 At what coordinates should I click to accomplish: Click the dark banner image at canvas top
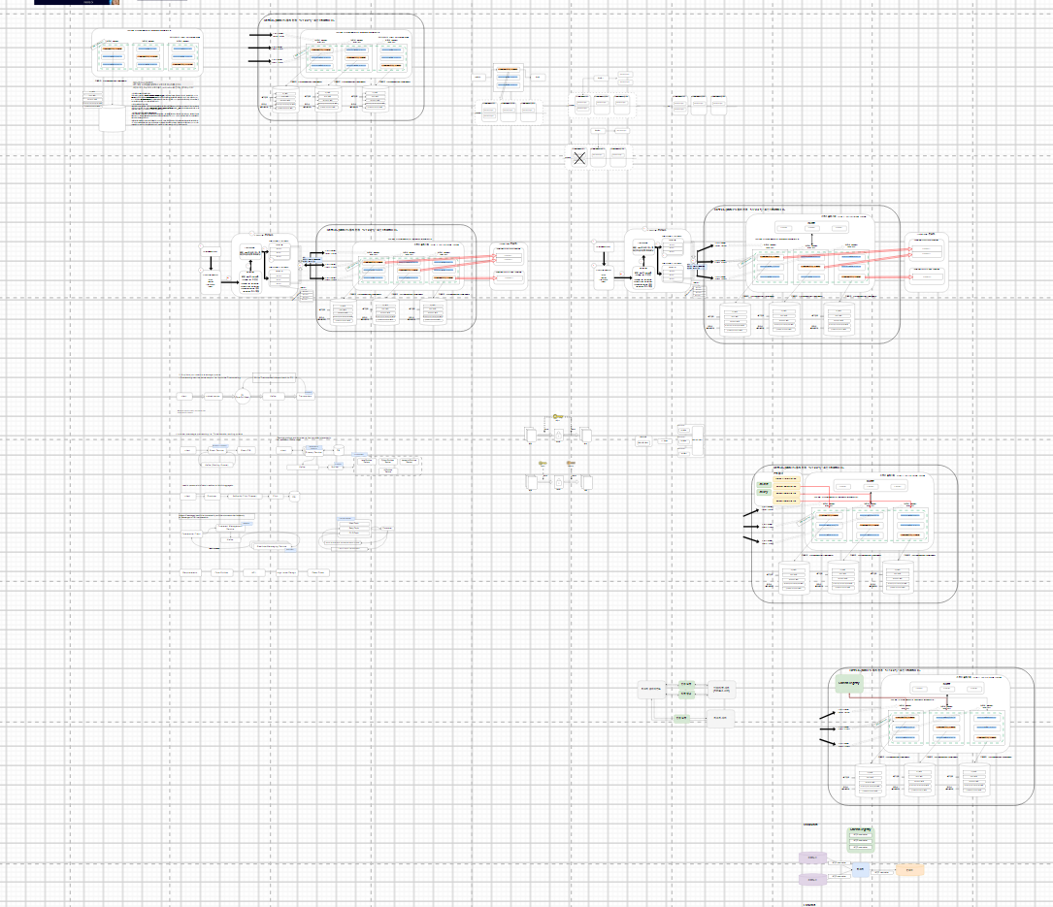[78, 2]
